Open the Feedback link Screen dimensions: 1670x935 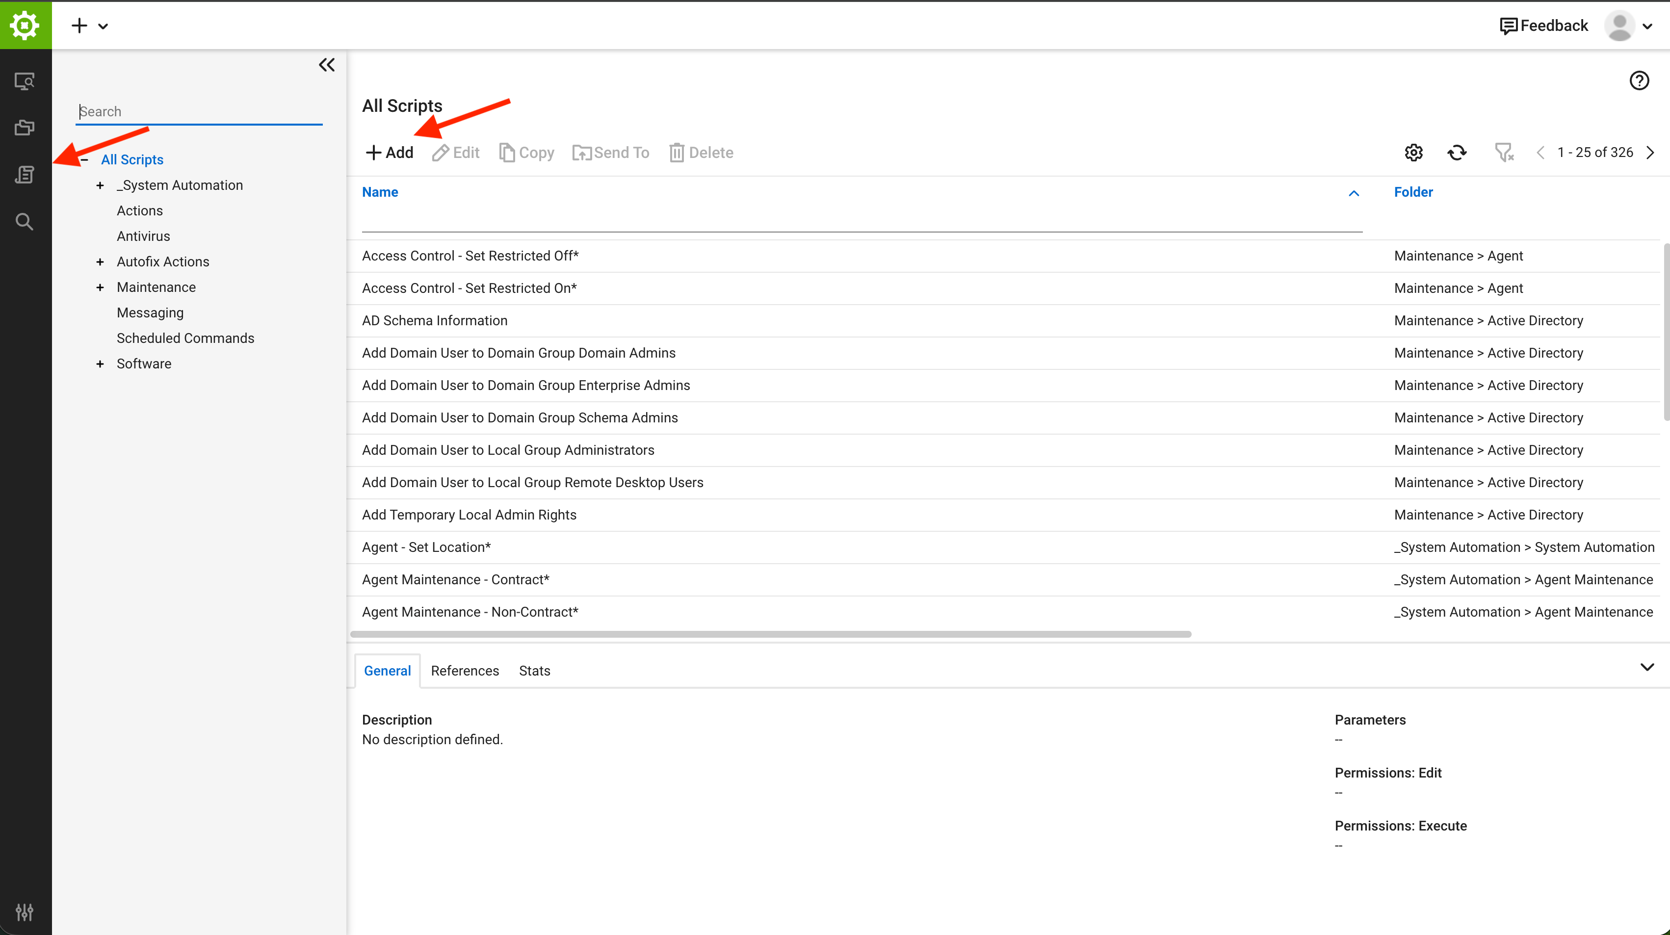pos(1544,26)
